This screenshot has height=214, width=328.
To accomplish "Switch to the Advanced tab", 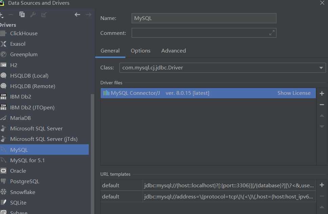I will 173,51.
